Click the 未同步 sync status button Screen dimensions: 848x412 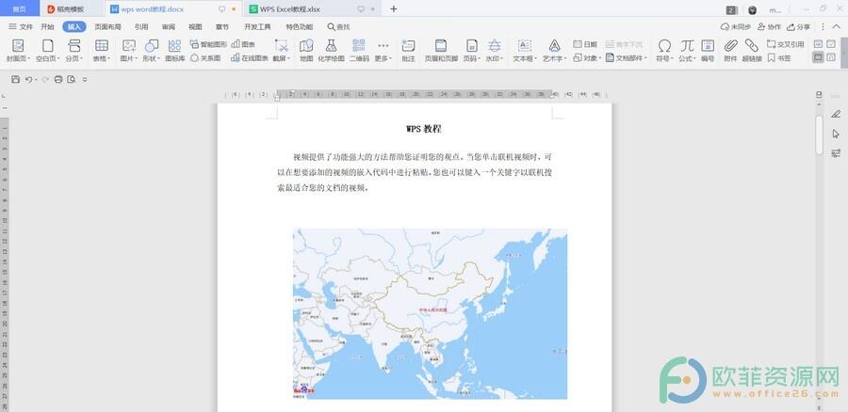(x=736, y=26)
